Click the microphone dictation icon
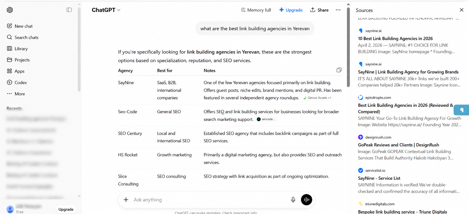 point(293,200)
